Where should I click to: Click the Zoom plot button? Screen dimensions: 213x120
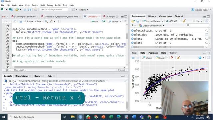pos(147,58)
